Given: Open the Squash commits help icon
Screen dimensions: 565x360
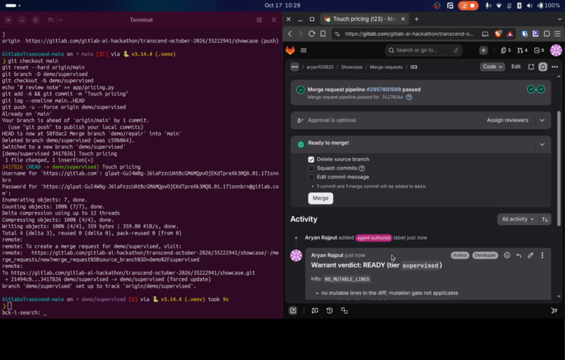Looking at the screenshot, I should coord(362,168).
